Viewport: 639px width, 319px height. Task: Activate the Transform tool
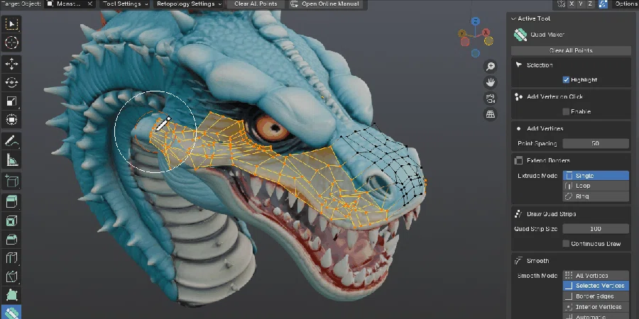coord(11,120)
